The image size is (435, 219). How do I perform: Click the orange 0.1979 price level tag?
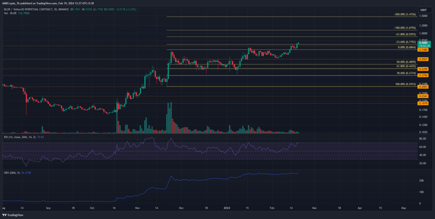[x=424, y=103]
